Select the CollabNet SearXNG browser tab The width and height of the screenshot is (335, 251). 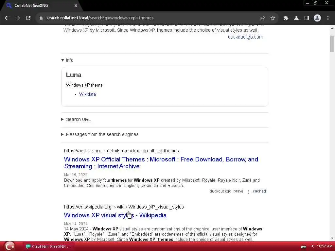tap(41, 6)
